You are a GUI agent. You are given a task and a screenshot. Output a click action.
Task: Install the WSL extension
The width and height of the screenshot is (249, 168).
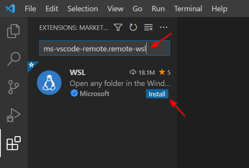pyautogui.click(x=157, y=94)
